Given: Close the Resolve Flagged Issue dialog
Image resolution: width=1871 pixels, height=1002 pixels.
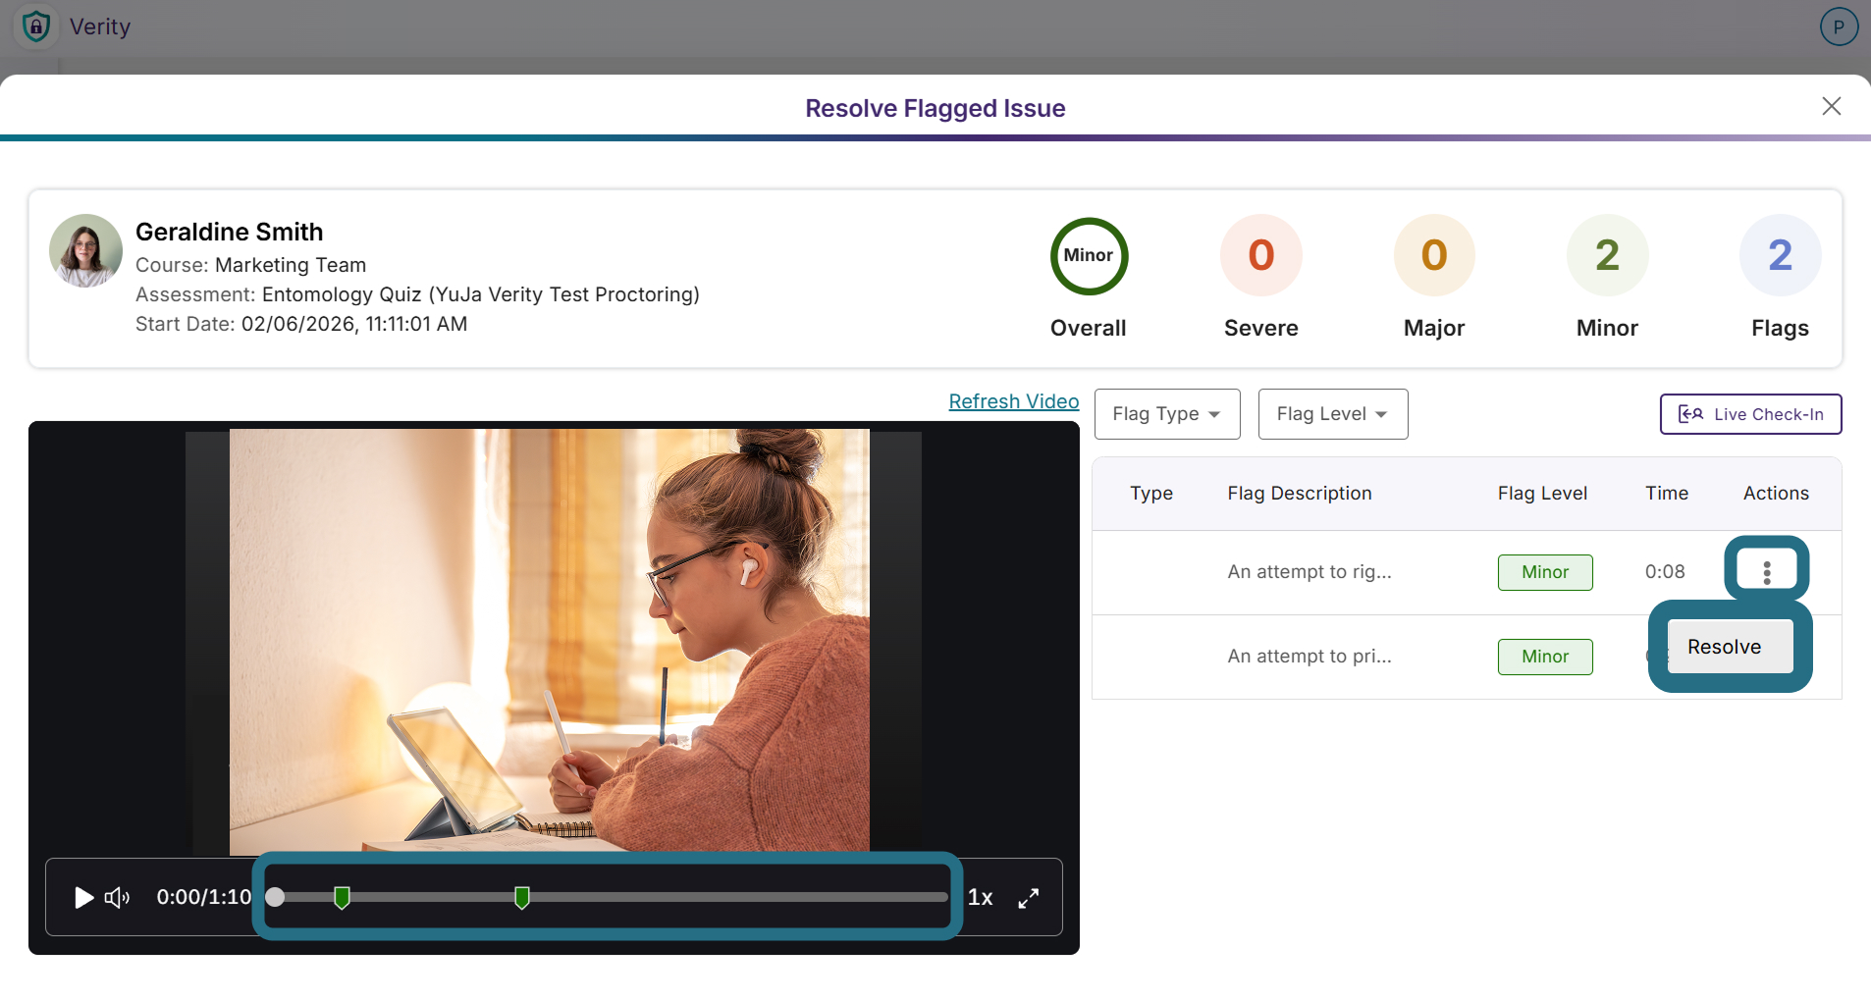Looking at the screenshot, I should click(1831, 106).
